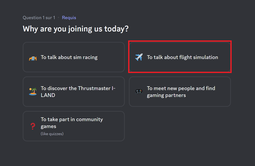Click the race car emoji icon
This screenshot has width=255, height=166.
pos(33,58)
